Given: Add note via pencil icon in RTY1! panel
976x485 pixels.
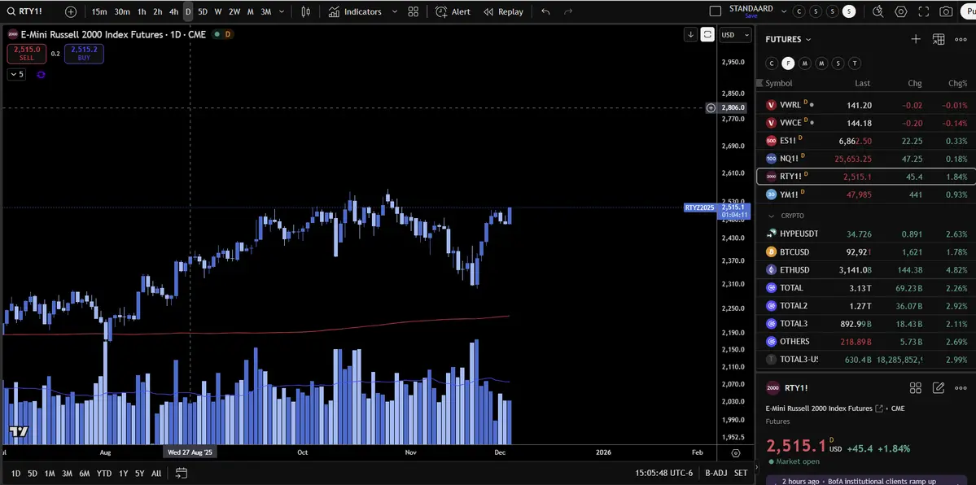Looking at the screenshot, I should pyautogui.click(x=939, y=388).
